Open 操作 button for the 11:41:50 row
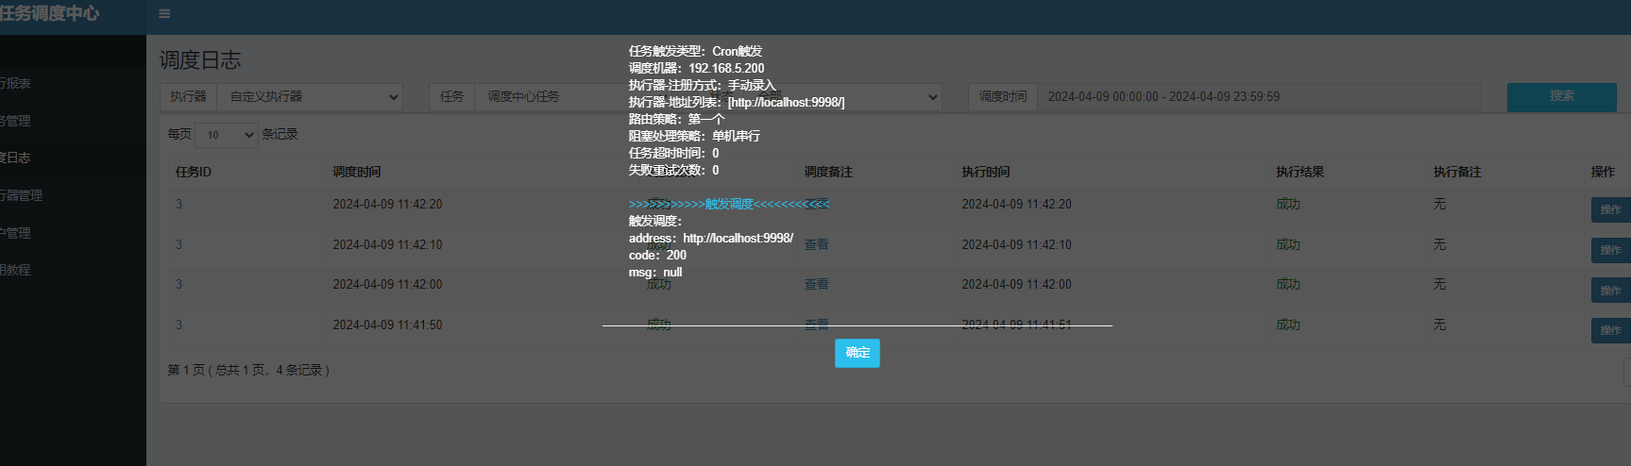1631x466 pixels. click(x=1610, y=330)
